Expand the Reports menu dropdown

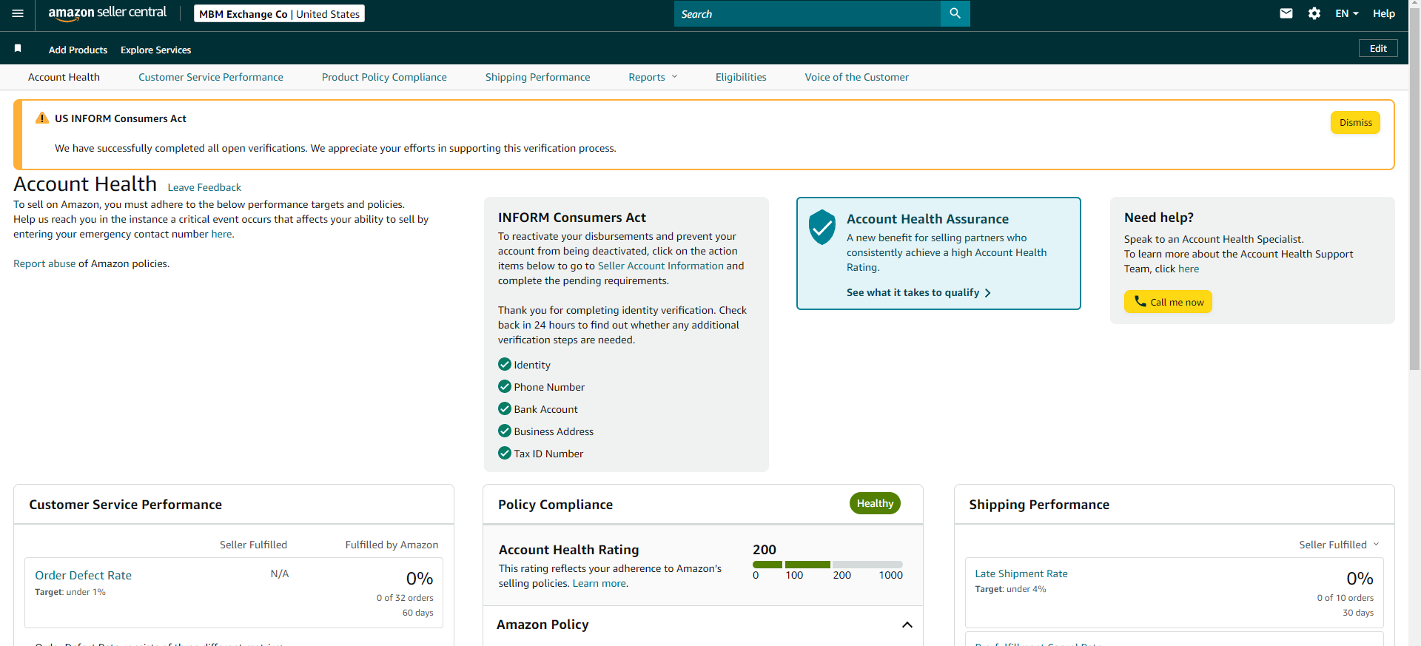[653, 77]
